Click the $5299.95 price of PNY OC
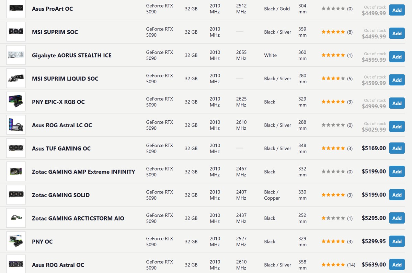The width and height of the screenshot is (412, 273). point(374,241)
